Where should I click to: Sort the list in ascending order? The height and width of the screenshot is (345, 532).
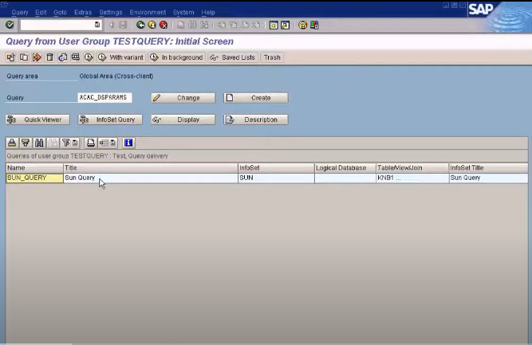12,143
